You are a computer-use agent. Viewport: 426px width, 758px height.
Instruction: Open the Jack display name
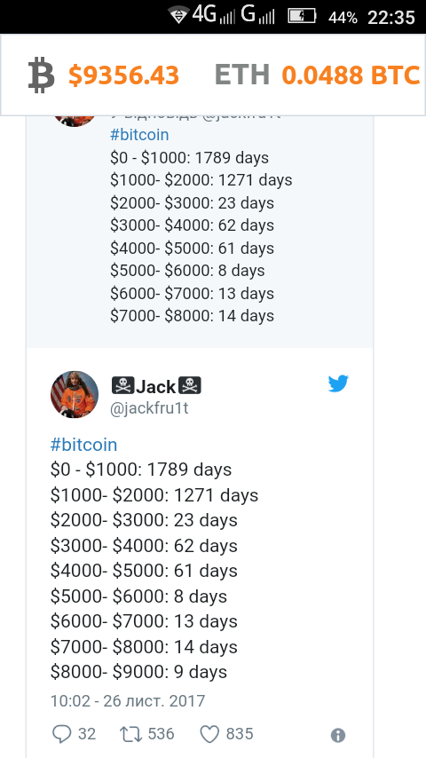(156, 386)
